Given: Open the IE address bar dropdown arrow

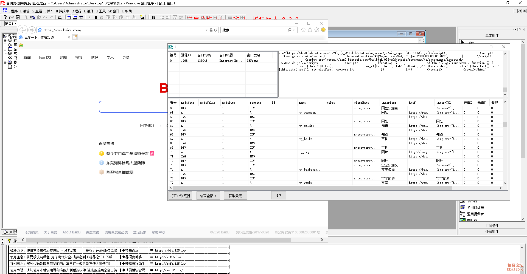Looking at the screenshot, I should 206,30.
